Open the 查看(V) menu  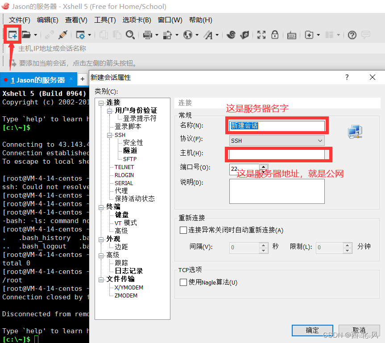(76, 20)
